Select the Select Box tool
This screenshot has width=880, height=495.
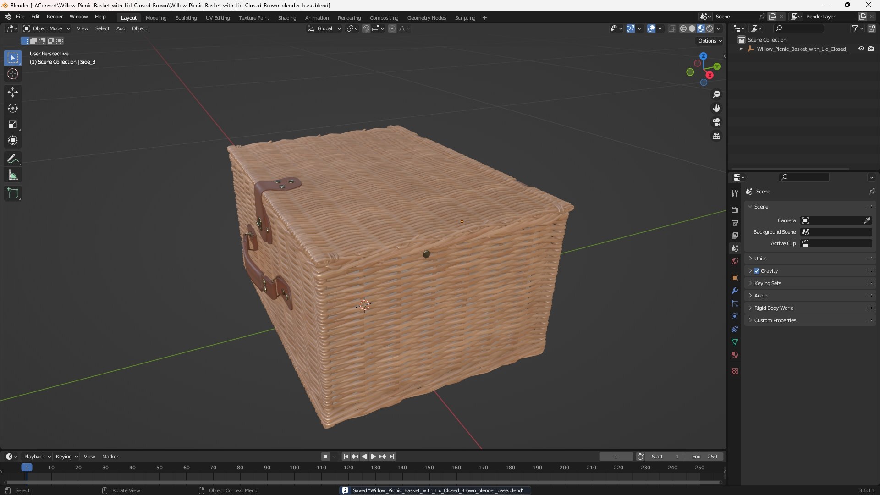(13, 58)
